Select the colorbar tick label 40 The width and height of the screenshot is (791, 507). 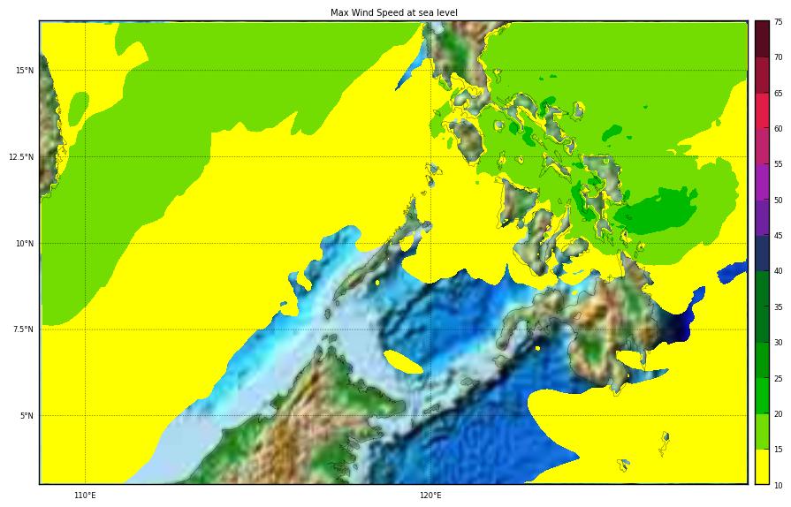tap(778, 271)
